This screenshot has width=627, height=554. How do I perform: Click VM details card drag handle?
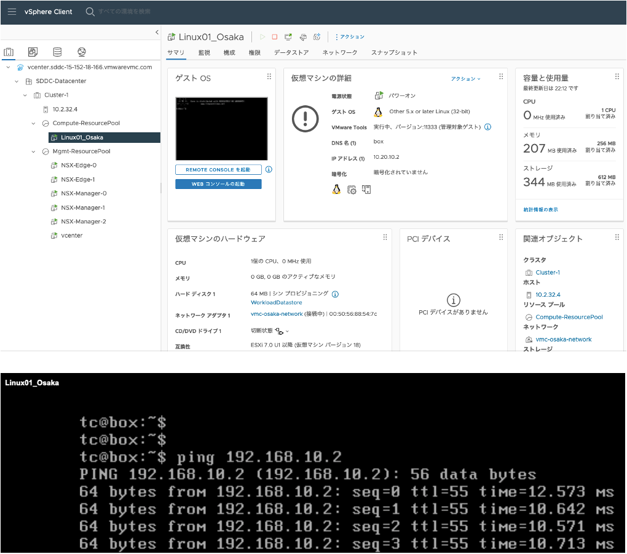pos(501,76)
